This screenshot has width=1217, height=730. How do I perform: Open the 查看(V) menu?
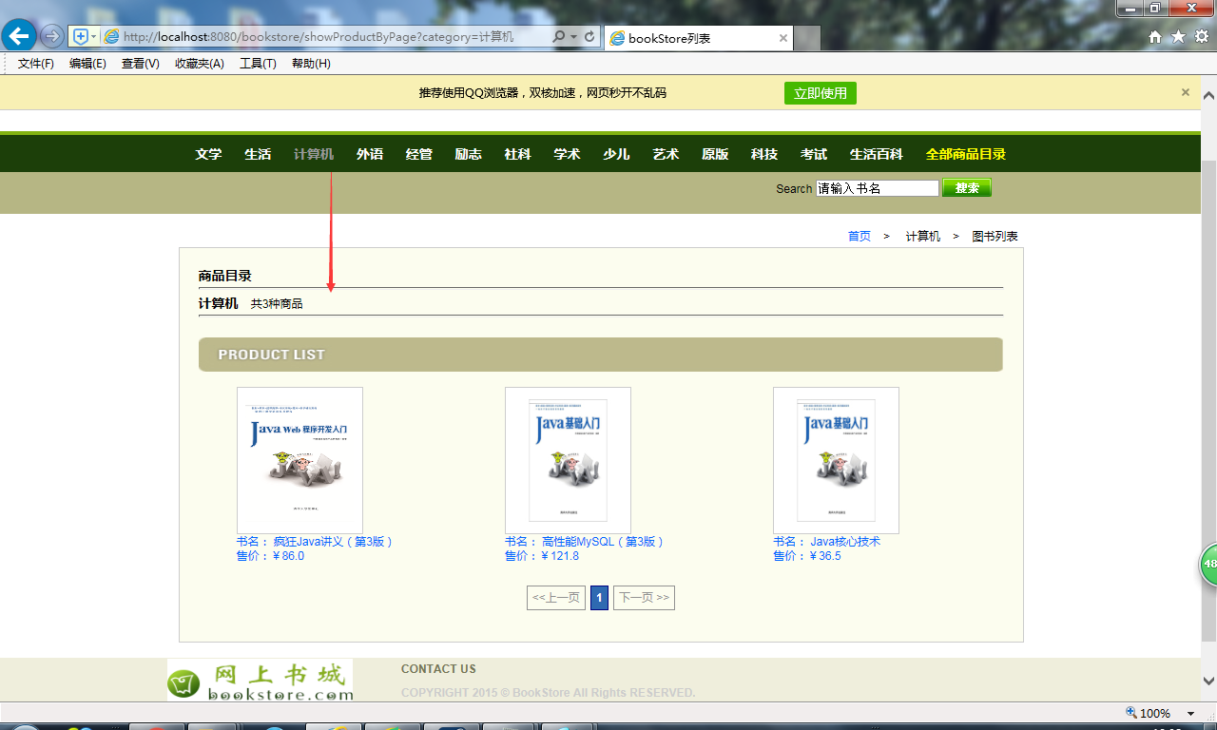pos(141,64)
